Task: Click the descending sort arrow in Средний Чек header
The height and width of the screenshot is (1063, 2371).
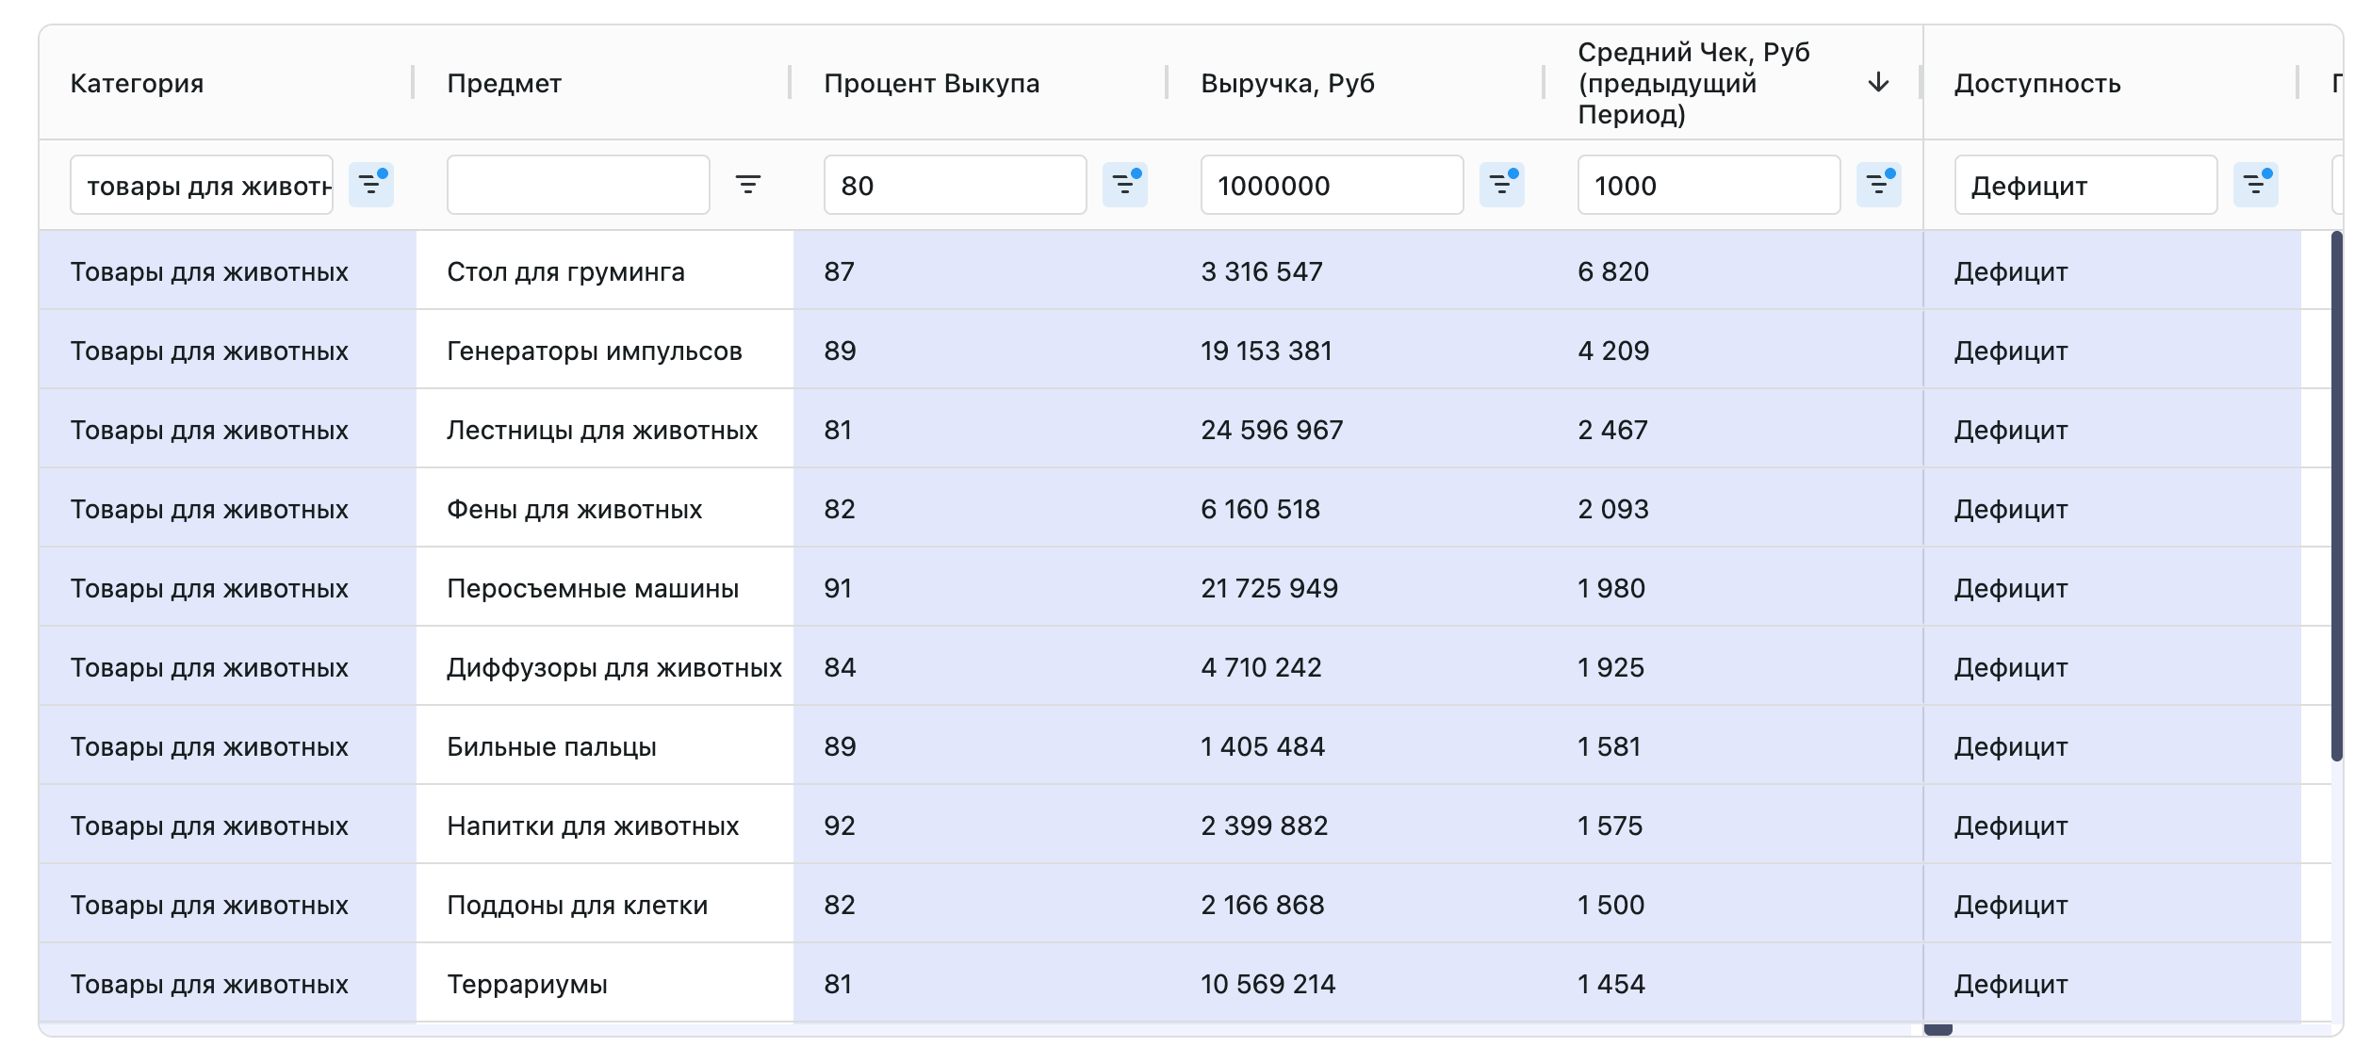Action: pos(1878,83)
